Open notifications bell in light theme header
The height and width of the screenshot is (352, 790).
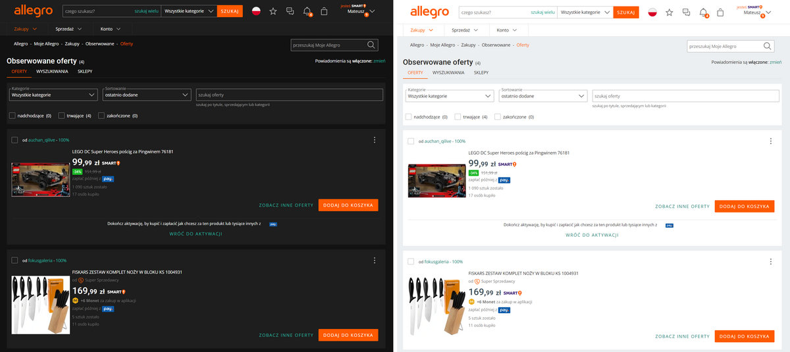point(703,12)
